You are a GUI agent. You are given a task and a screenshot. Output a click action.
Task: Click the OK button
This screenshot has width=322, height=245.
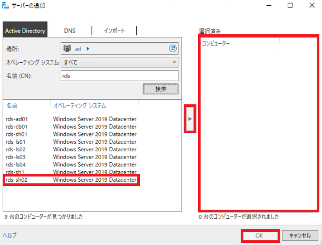coord(259,236)
